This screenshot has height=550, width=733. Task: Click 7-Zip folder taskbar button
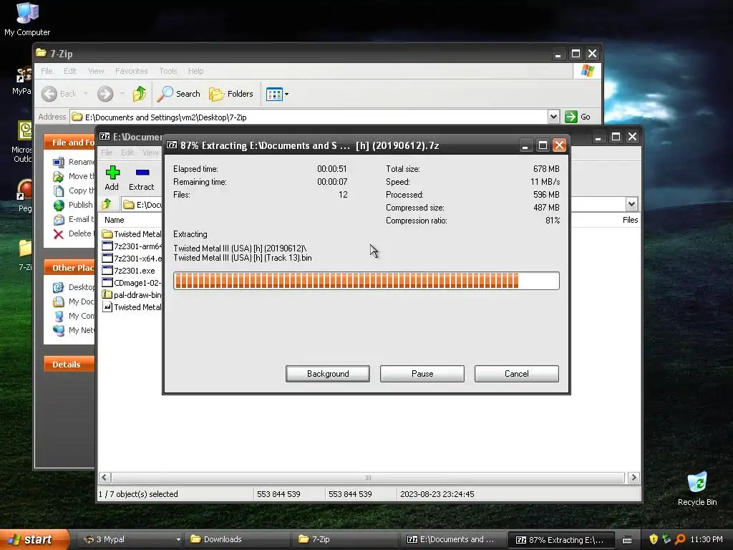coord(346,539)
